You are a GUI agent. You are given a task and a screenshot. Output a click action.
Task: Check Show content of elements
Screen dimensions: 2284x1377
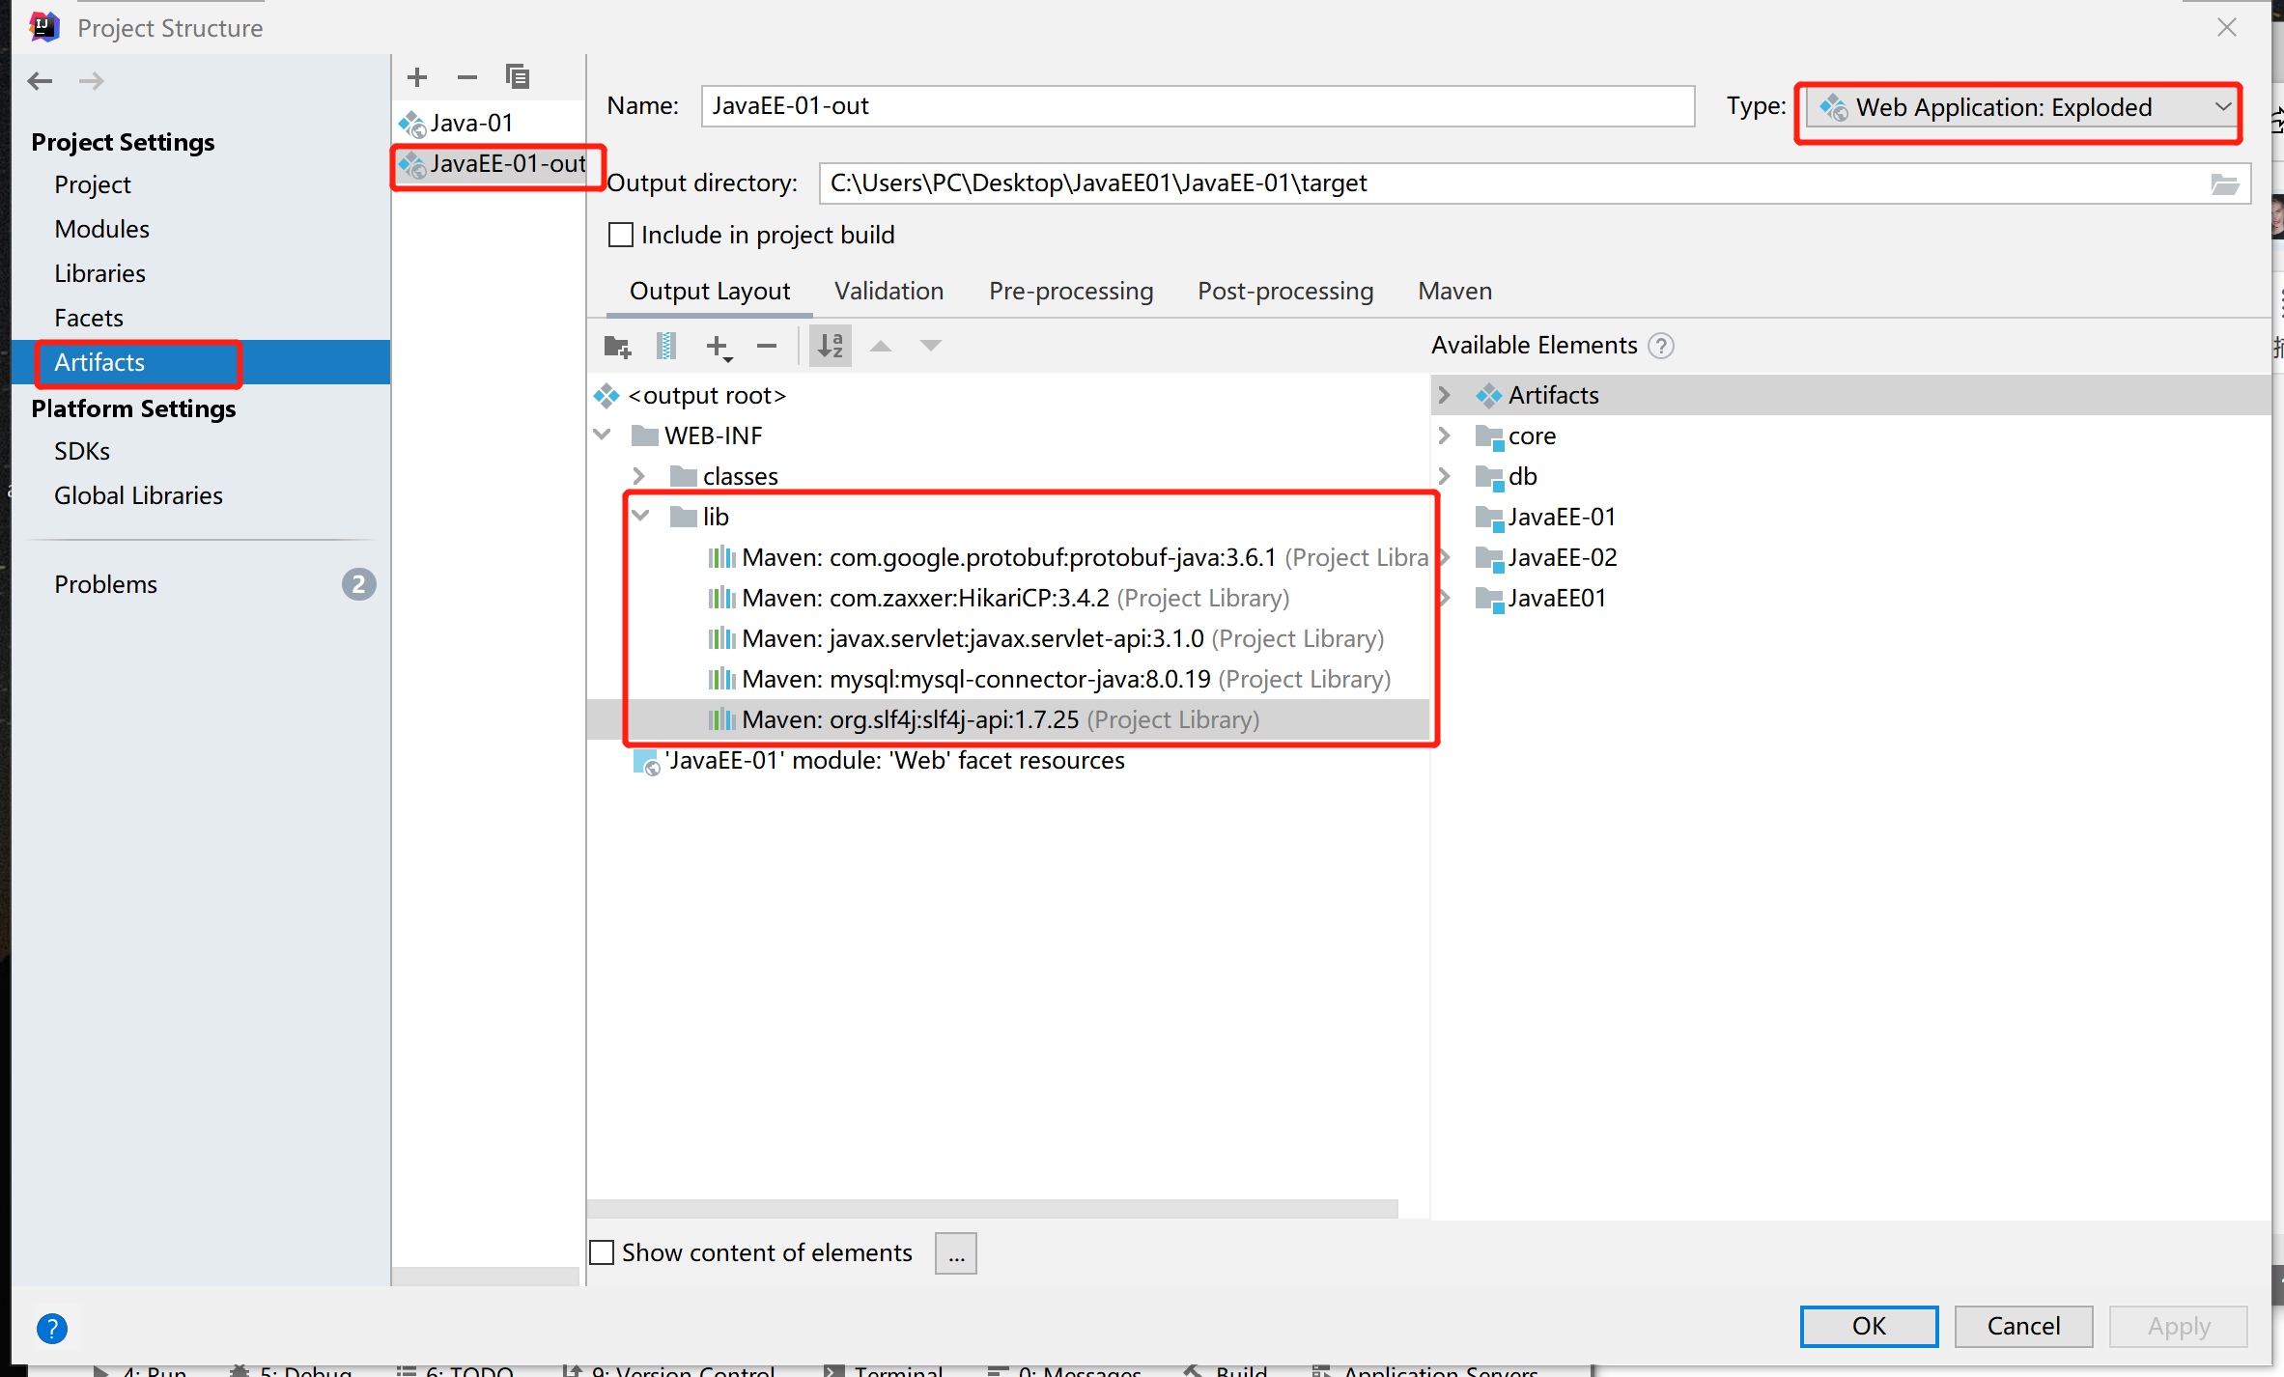pos(602,1252)
